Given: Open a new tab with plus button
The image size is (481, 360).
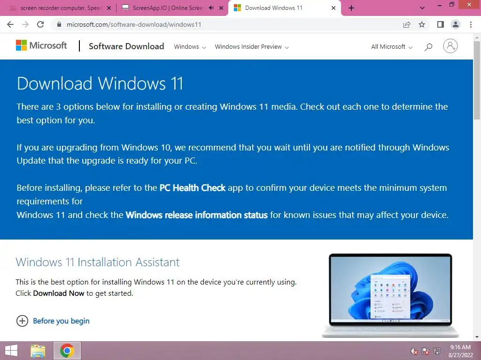Looking at the screenshot, I should tap(351, 8).
